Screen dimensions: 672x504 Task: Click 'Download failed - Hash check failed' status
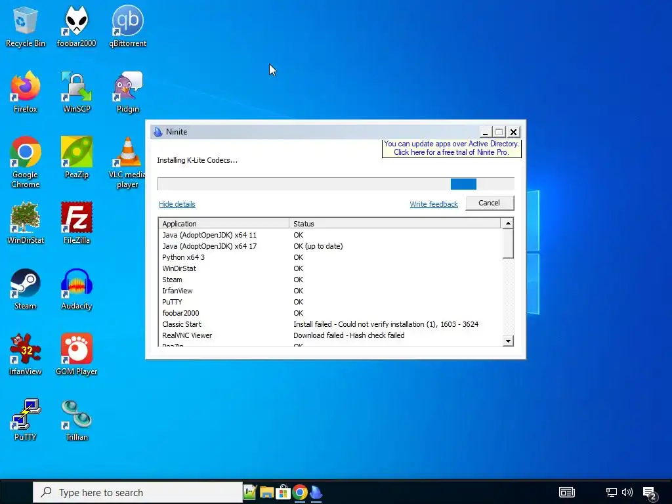click(349, 335)
